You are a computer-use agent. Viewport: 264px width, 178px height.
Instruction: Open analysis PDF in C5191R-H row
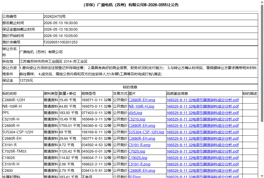[203, 164]
